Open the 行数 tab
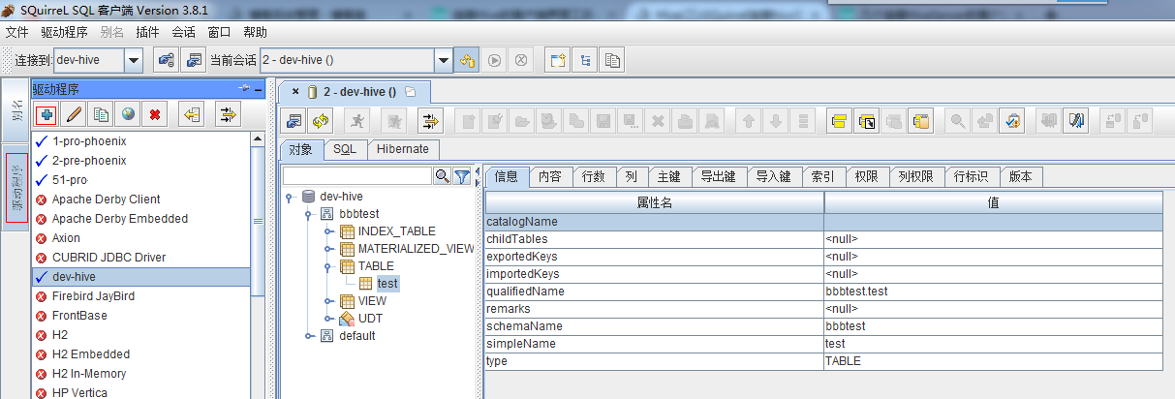Screen dimensions: 1175x399 point(594,176)
